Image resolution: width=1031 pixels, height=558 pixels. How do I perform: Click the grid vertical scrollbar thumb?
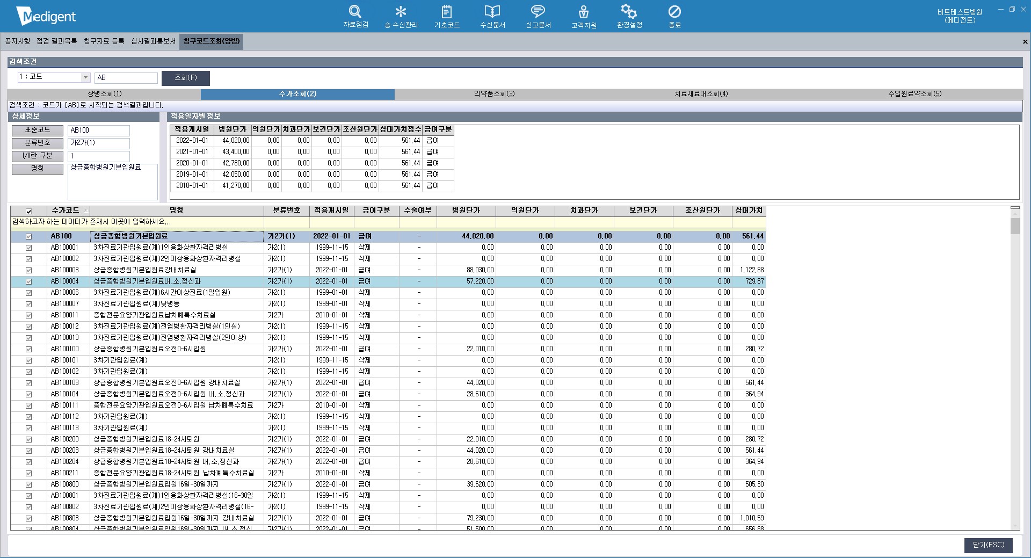pyautogui.click(x=1015, y=226)
